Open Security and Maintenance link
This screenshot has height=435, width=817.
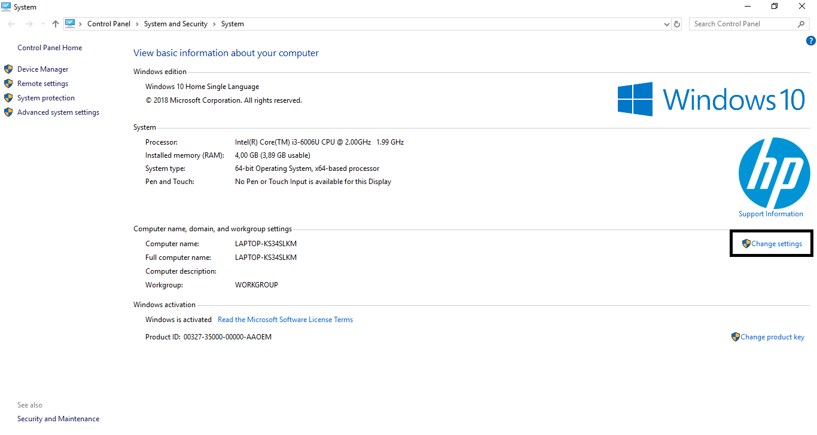tap(59, 419)
